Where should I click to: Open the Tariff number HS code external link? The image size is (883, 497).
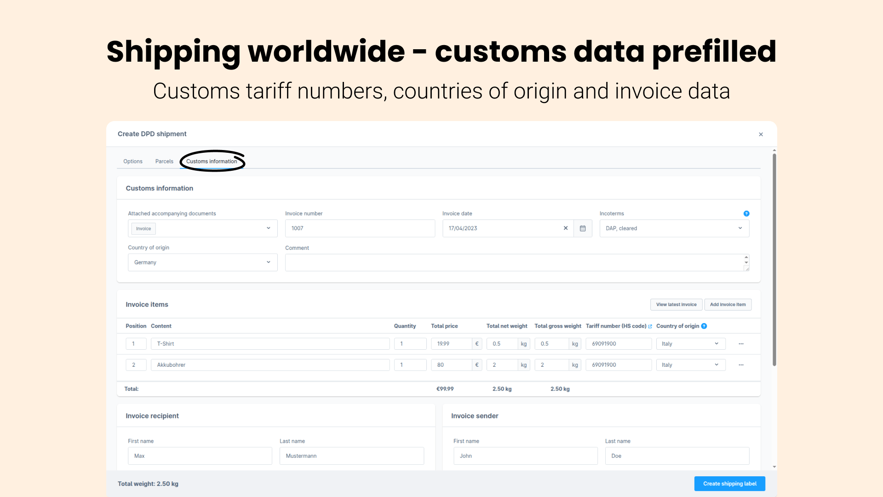(650, 326)
